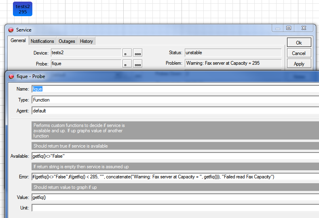
Task: Open the General tab in Service window
Action: 18,40
